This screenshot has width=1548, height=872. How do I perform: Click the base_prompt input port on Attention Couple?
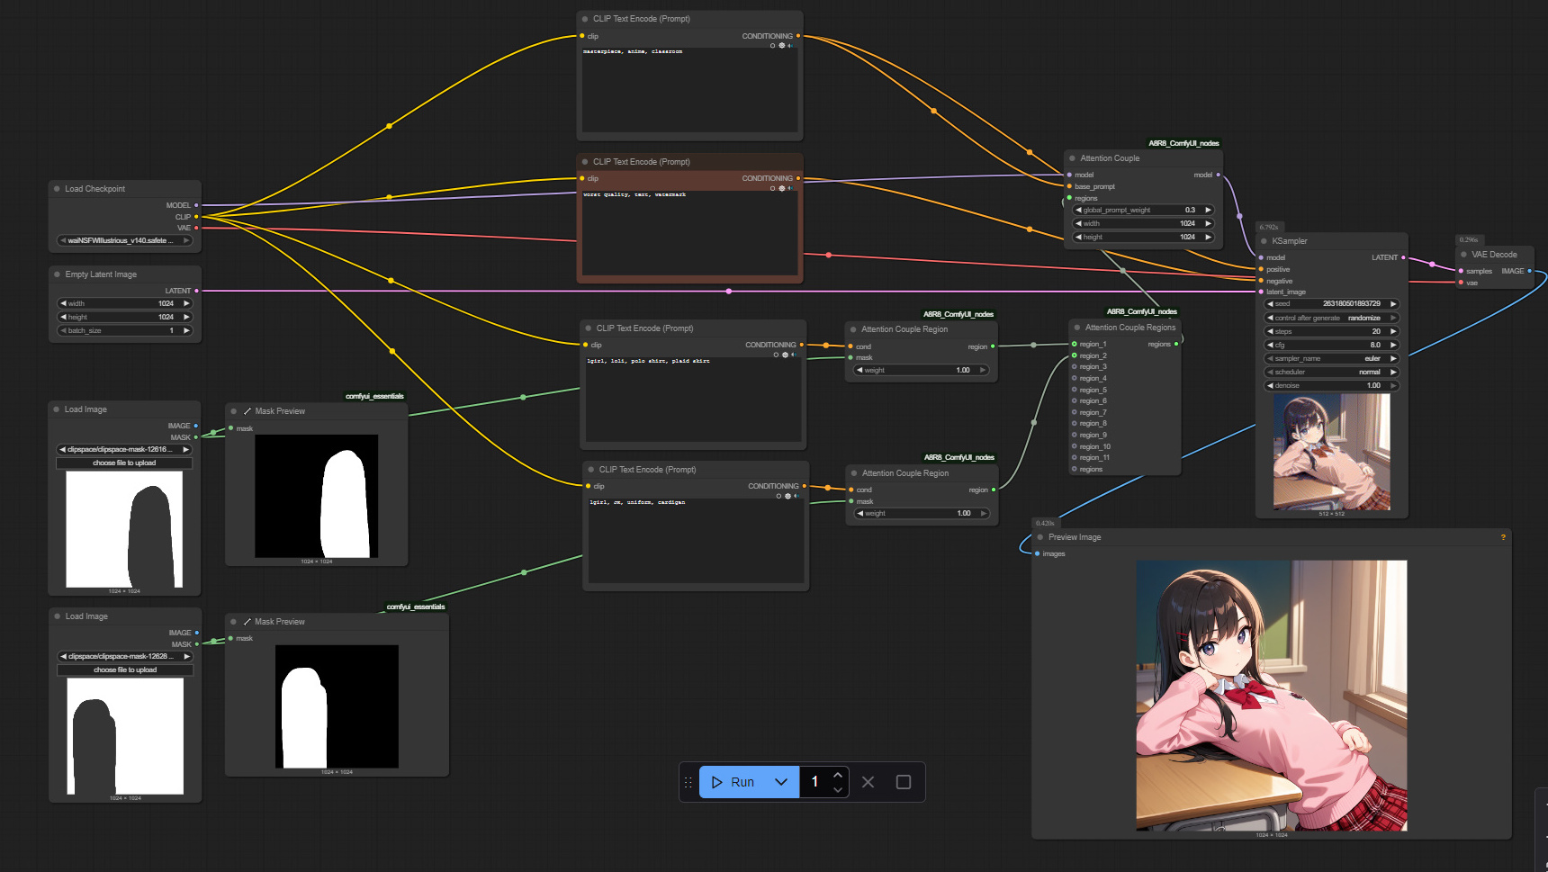pos(1069,186)
